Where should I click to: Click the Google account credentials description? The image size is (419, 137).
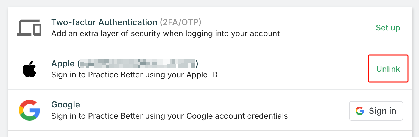point(169,116)
